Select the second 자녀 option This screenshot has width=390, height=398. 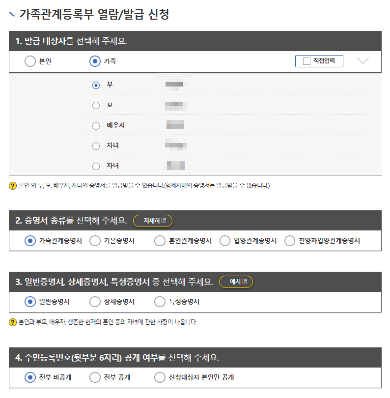click(x=97, y=166)
